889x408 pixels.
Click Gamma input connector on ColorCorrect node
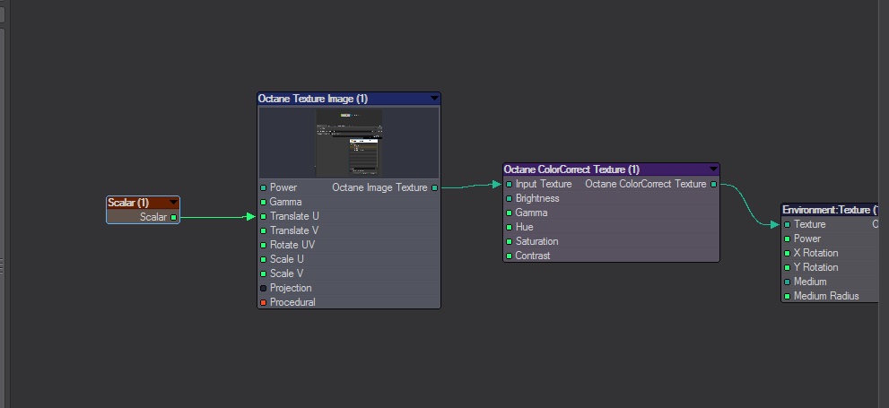click(x=510, y=213)
